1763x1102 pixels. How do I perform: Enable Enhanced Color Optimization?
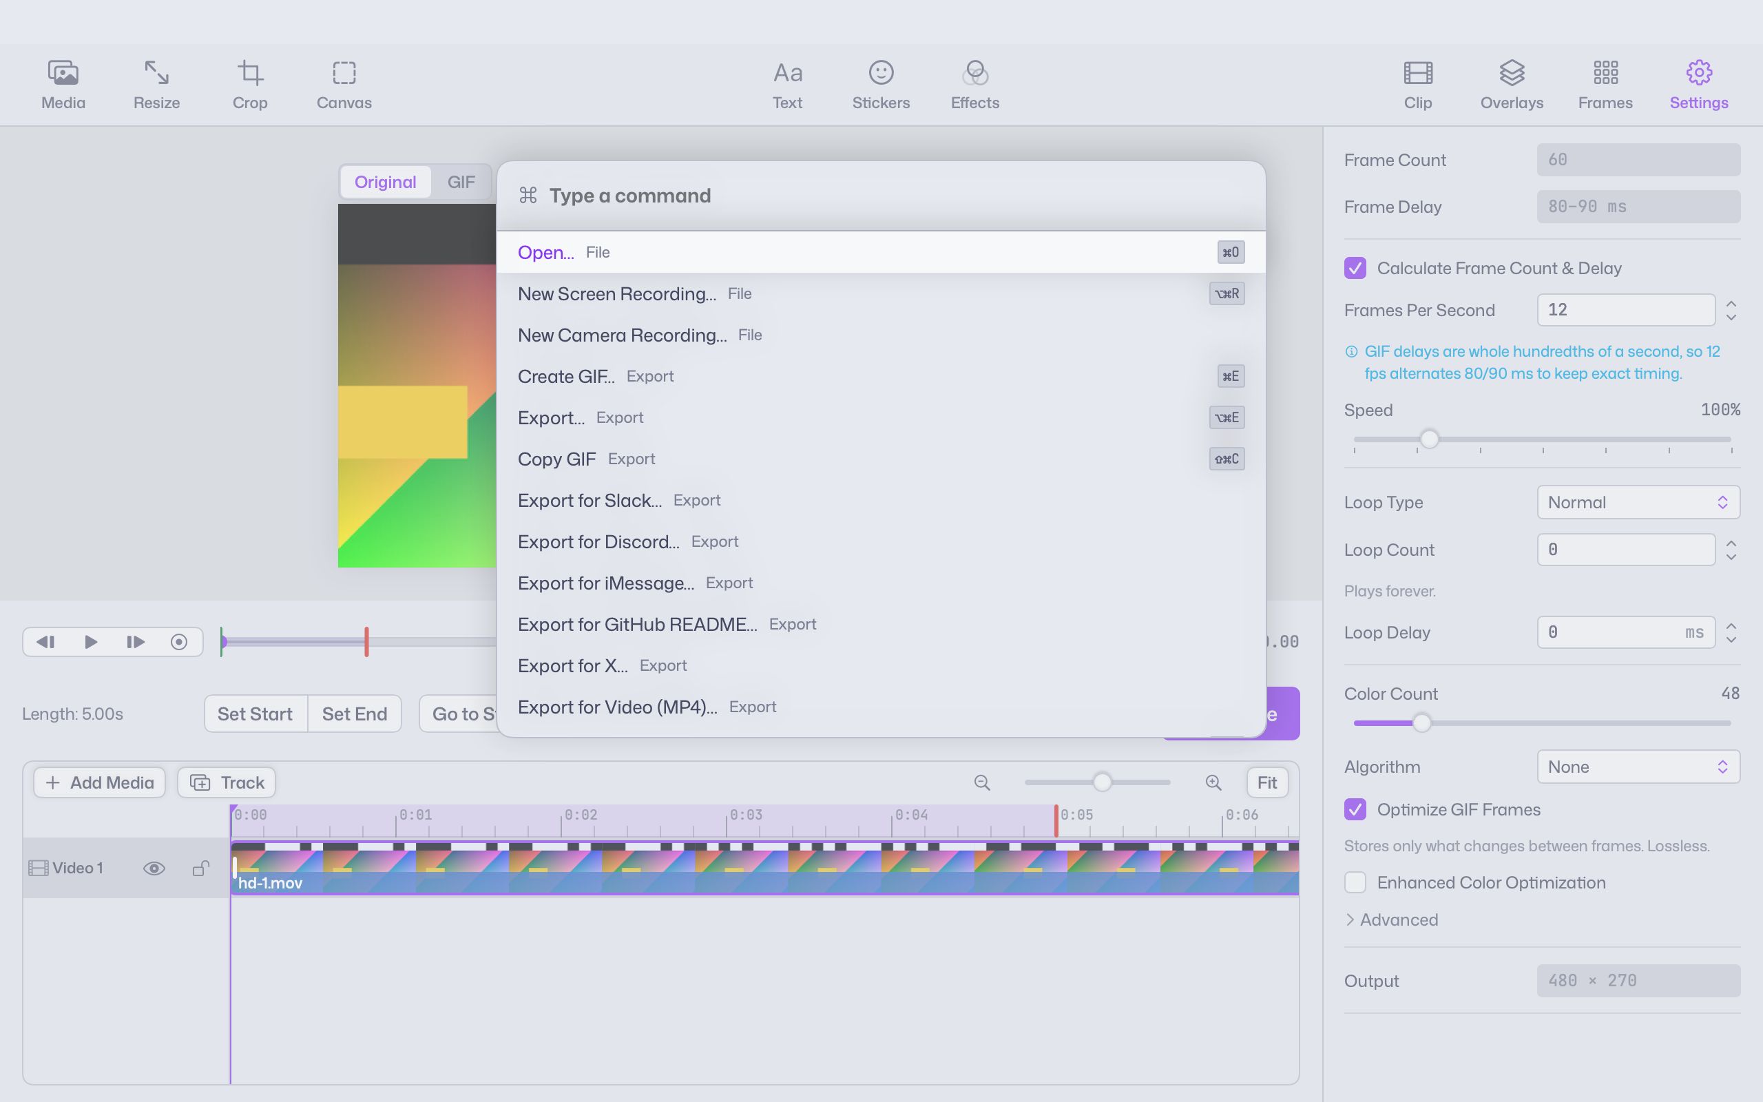pos(1355,882)
